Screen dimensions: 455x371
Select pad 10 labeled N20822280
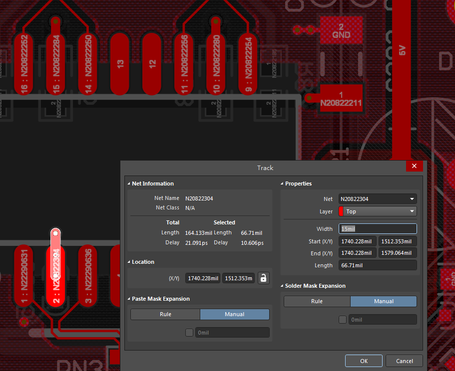pyautogui.click(x=216, y=64)
